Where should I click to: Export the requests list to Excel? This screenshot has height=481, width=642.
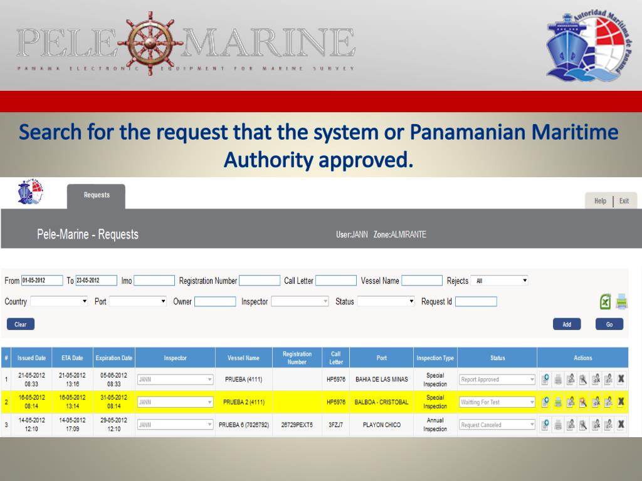coord(605,302)
